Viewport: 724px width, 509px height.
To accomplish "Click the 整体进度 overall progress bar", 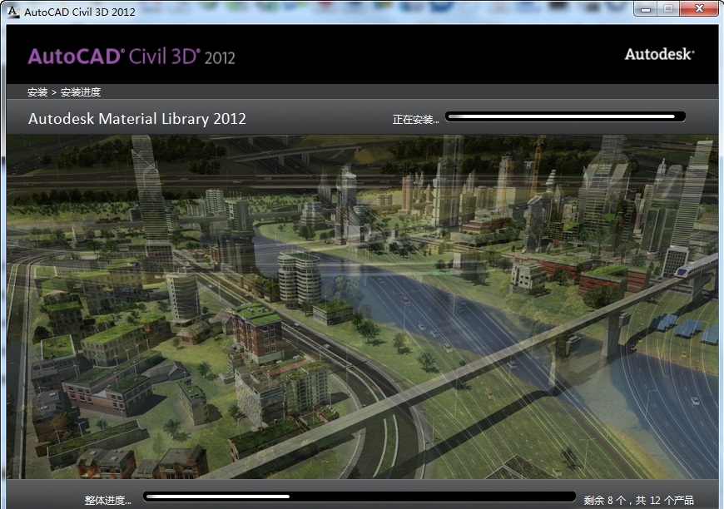I will click(x=360, y=497).
